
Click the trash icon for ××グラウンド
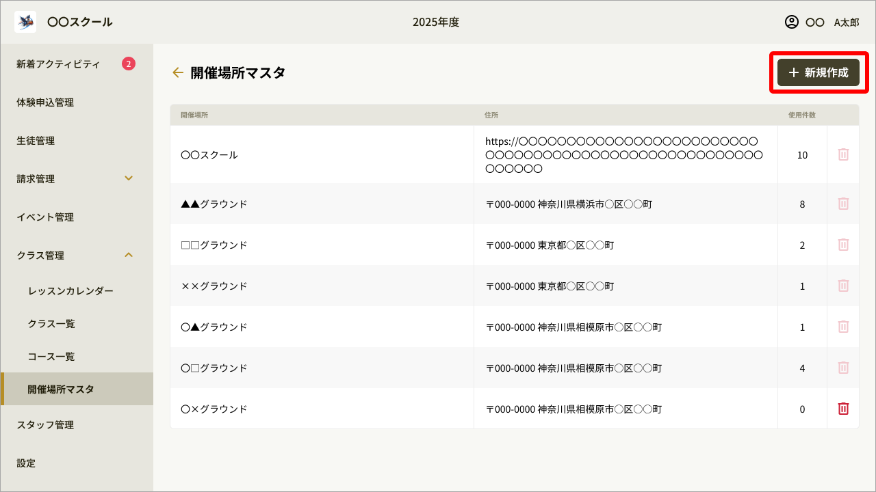(x=843, y=286)
